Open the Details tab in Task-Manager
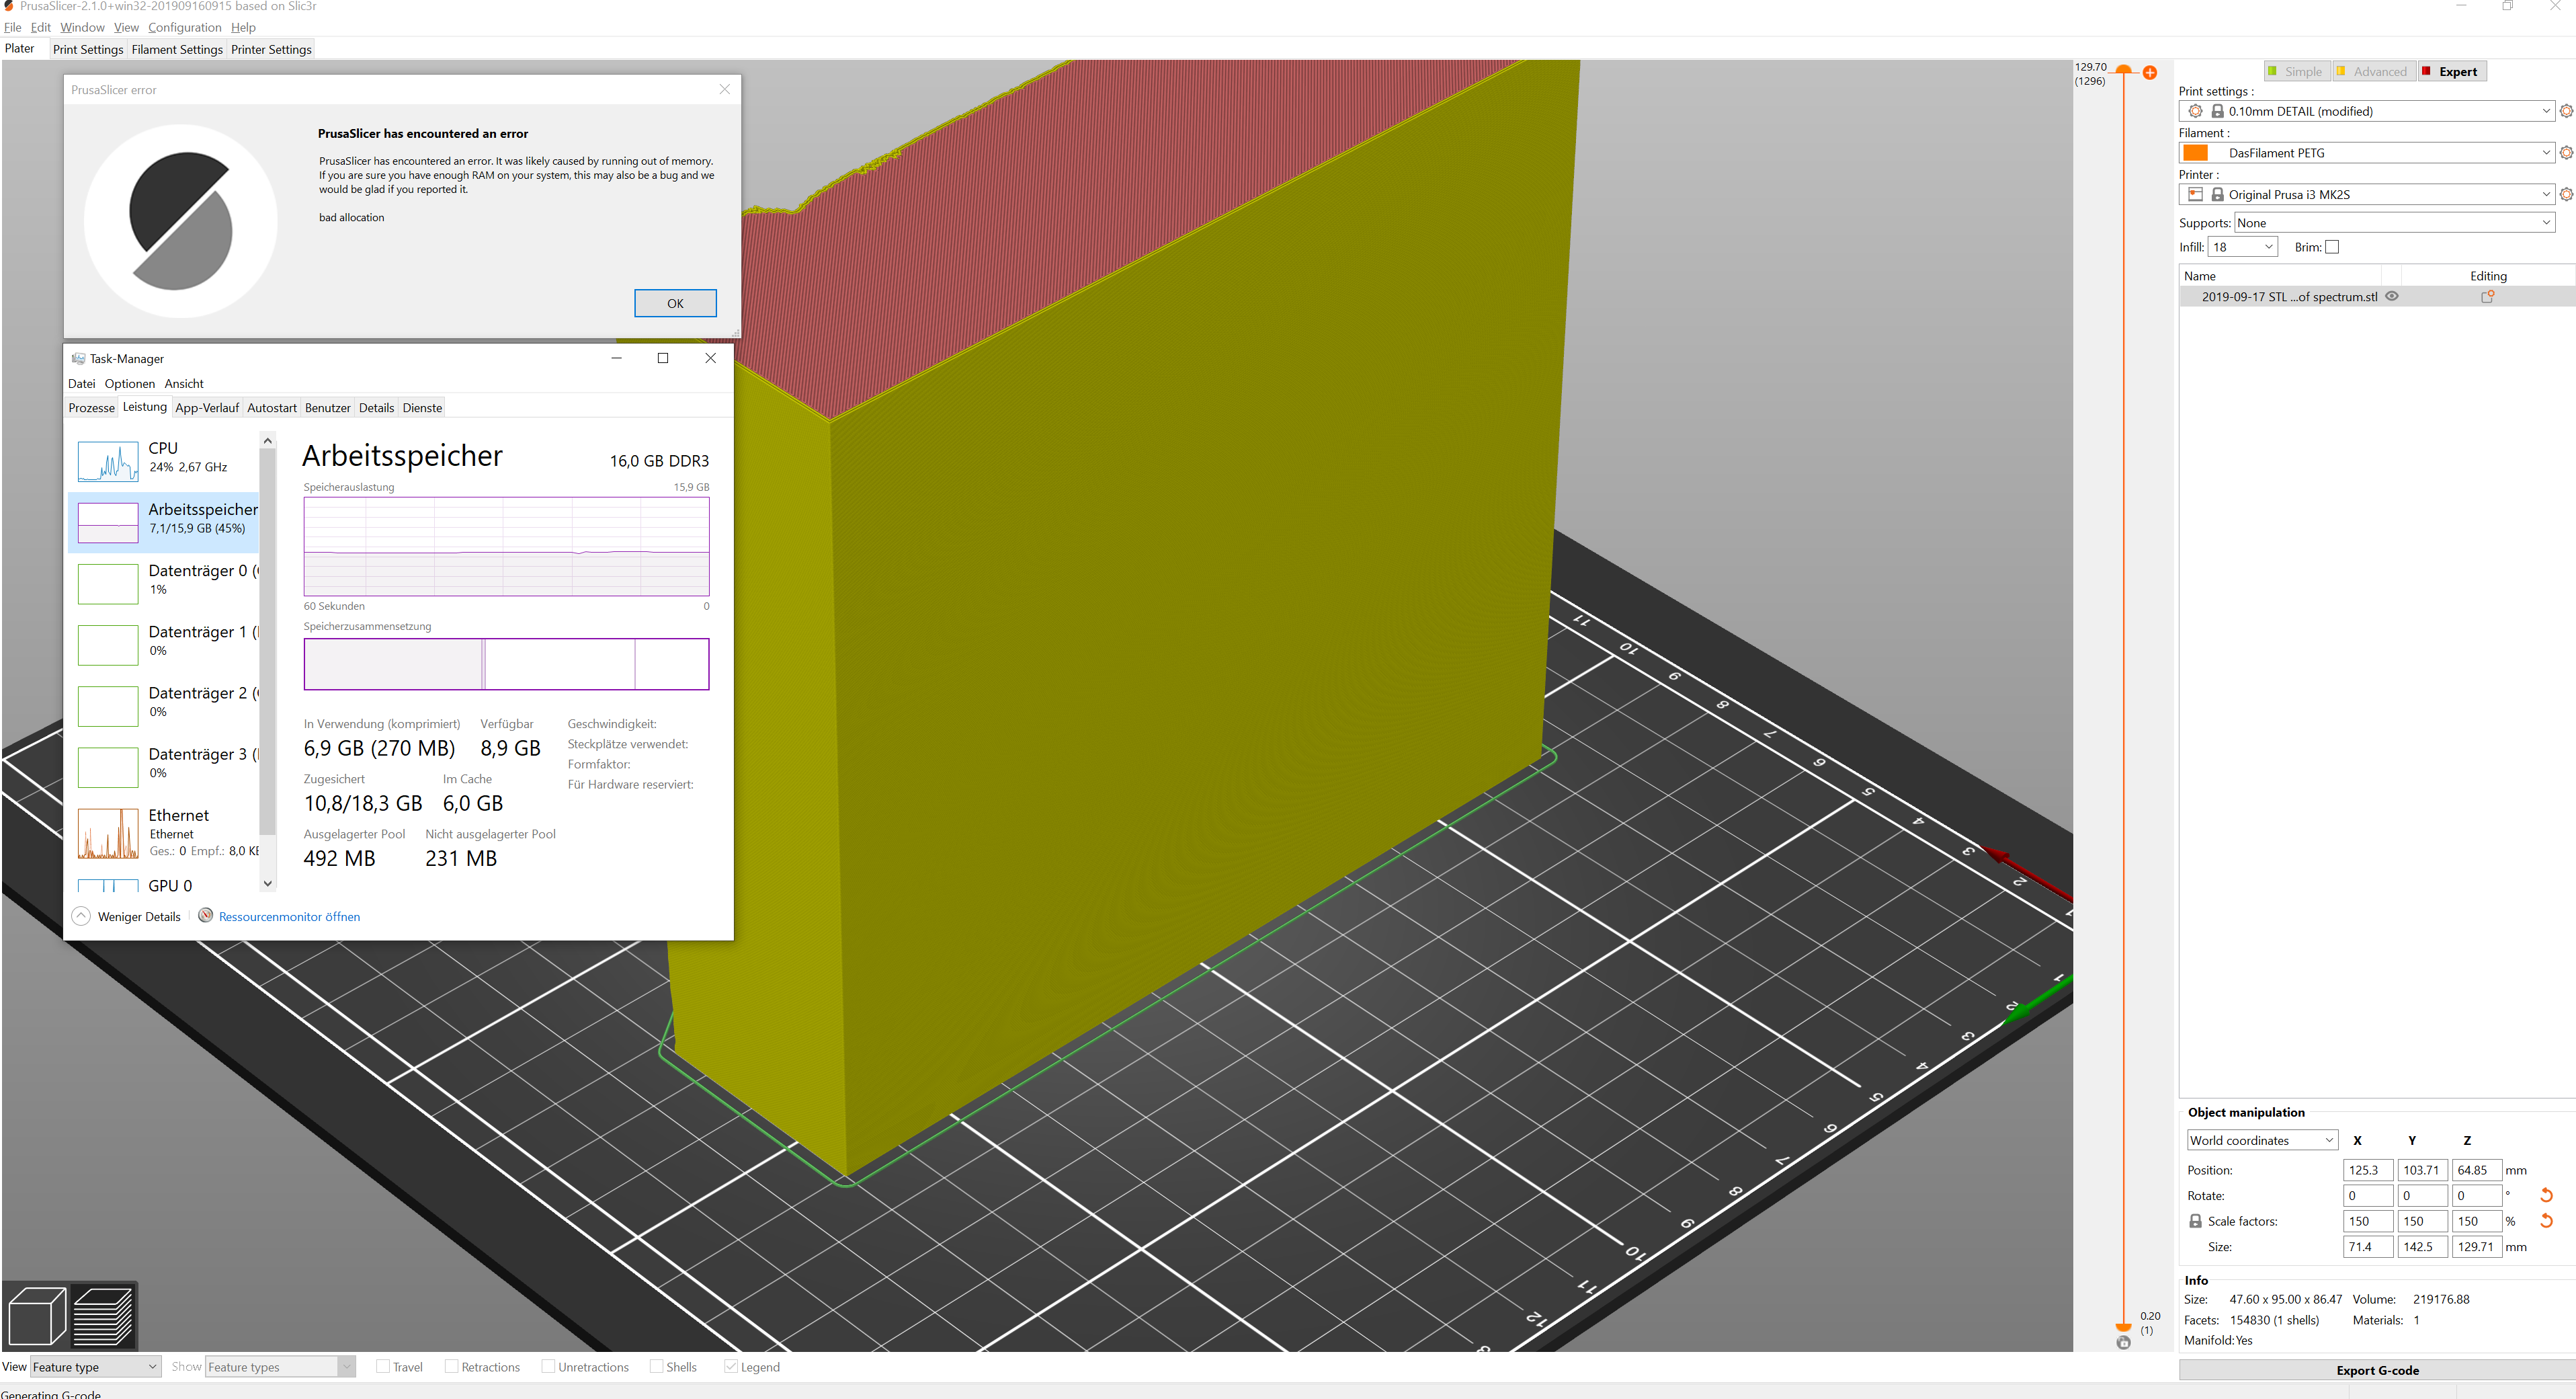The width and height of the screenshot is (2576, 1399). tap(376, 408)
